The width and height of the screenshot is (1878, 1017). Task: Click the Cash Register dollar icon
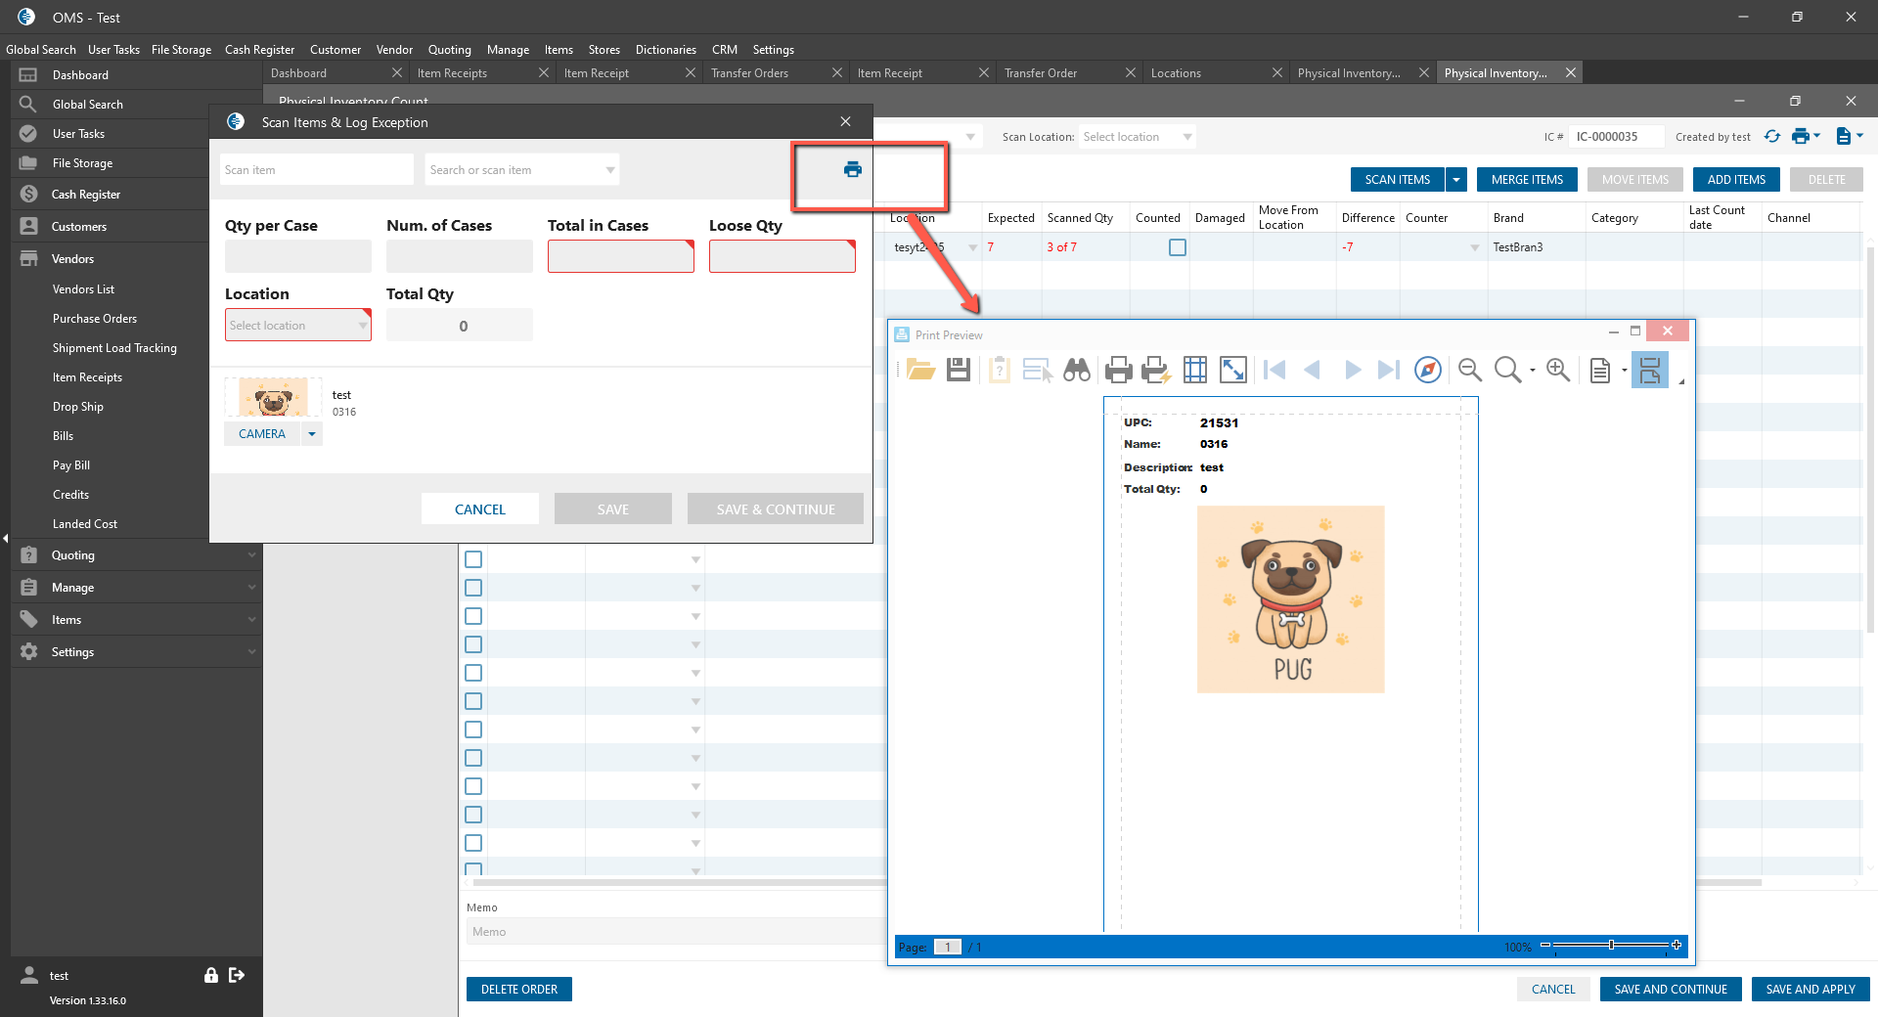[28, 194]
